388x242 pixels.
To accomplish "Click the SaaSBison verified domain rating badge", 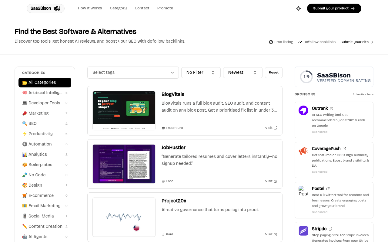I will pos(334,77).
